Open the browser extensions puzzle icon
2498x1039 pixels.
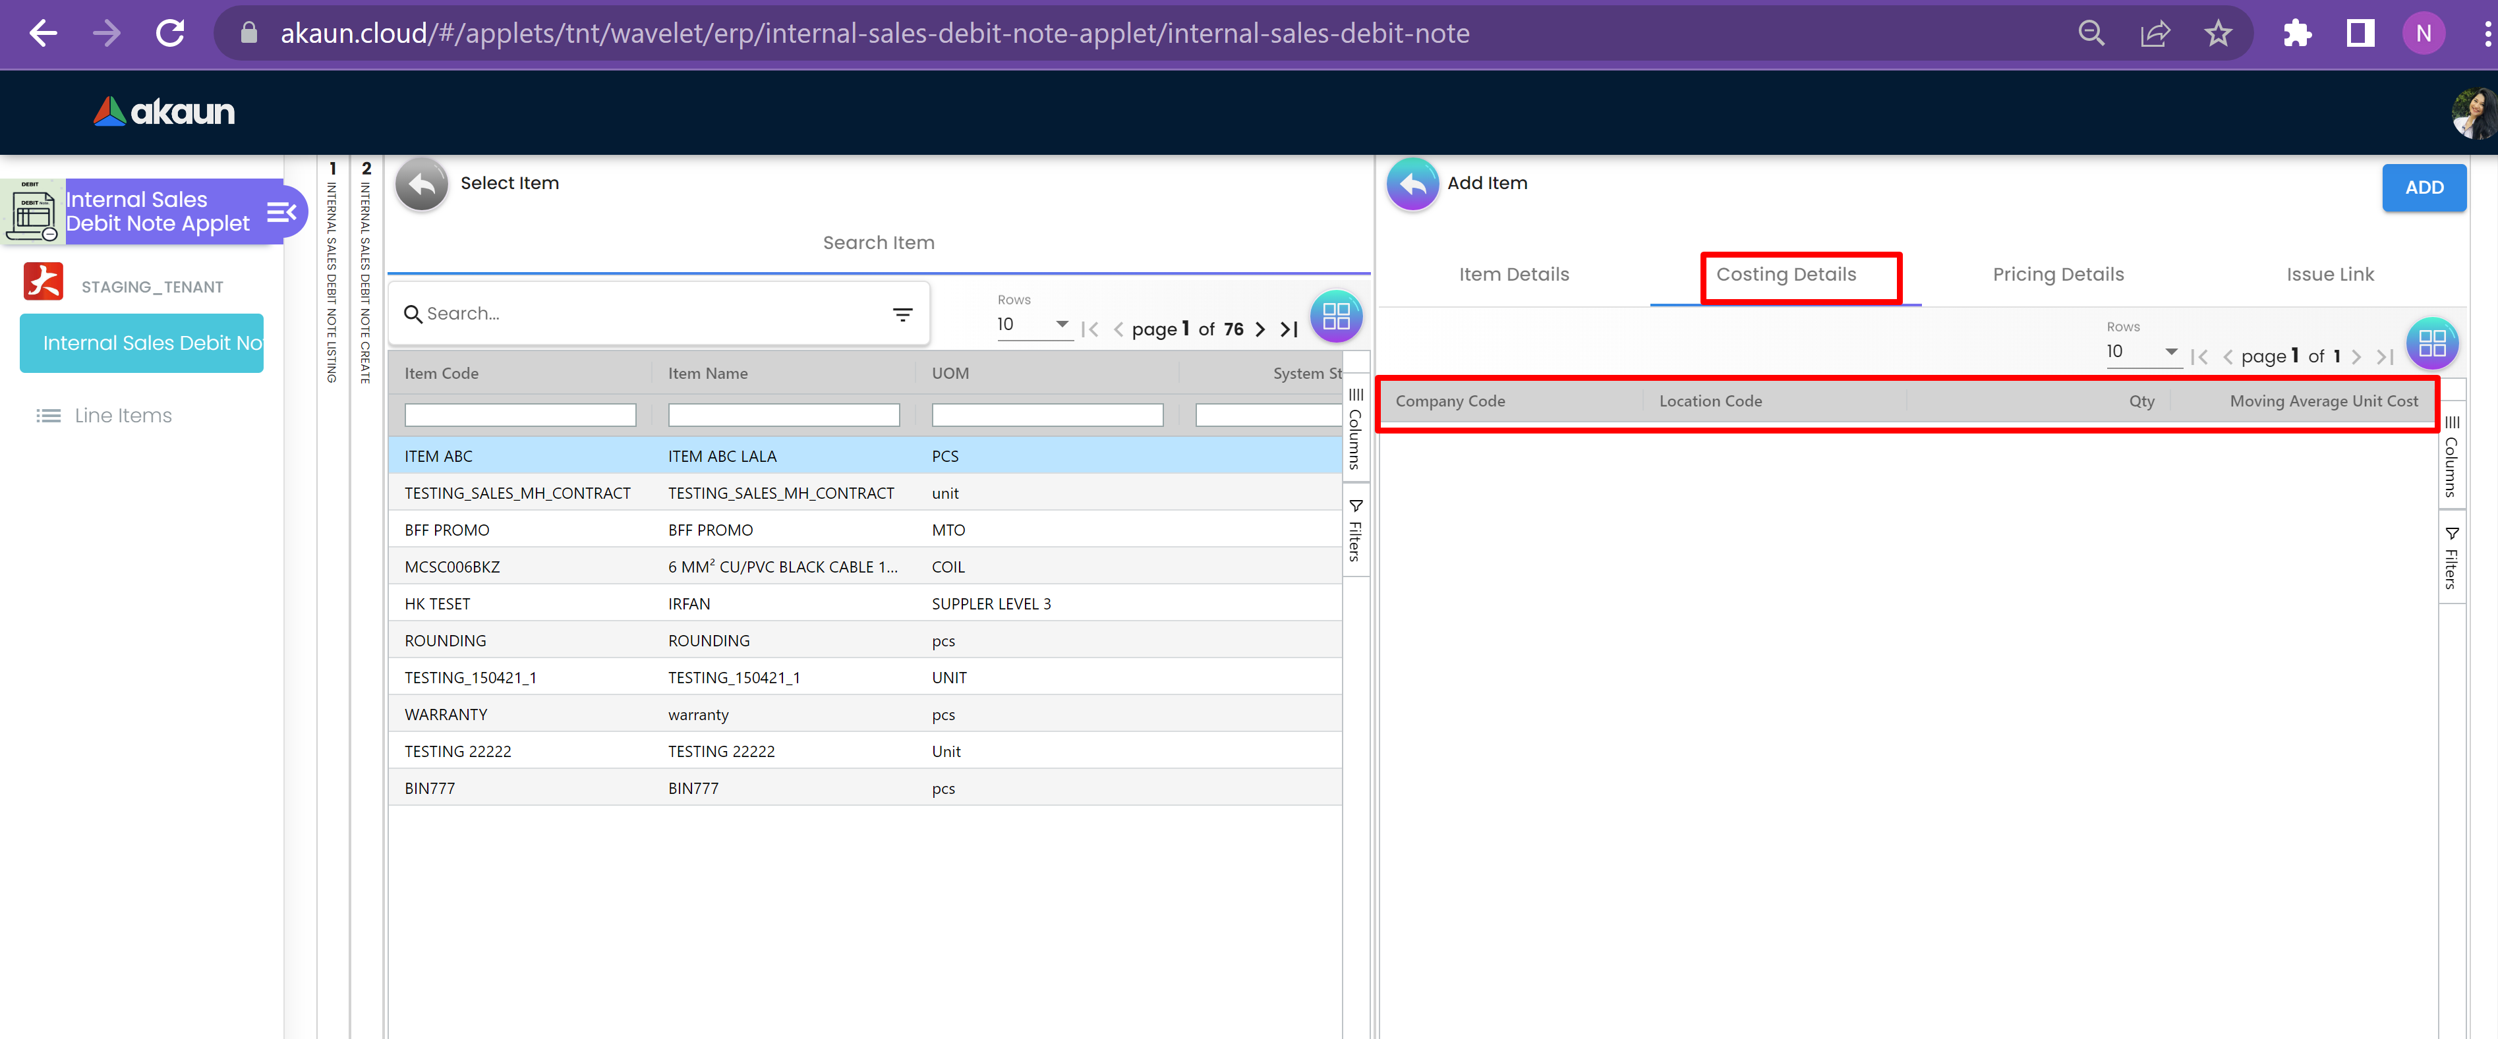[2296, 34]
